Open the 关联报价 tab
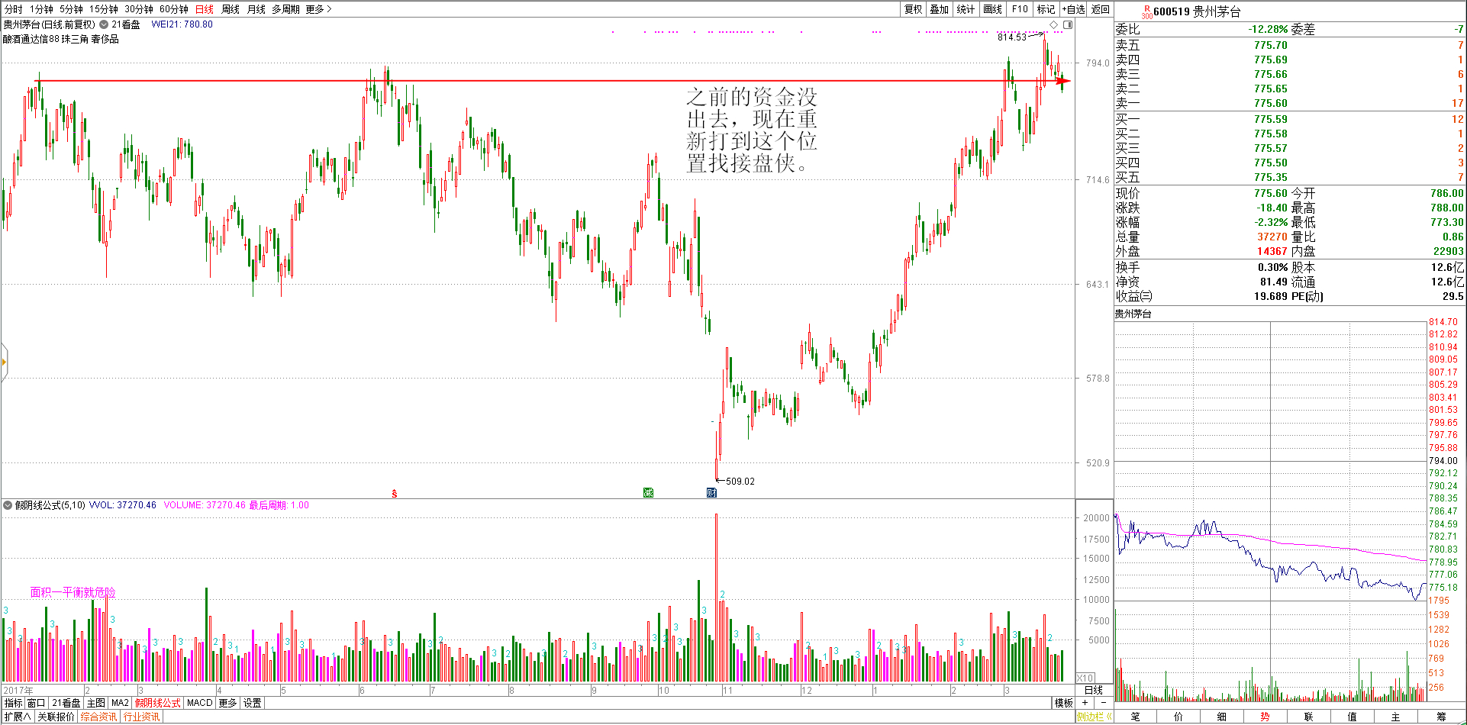 56,717
